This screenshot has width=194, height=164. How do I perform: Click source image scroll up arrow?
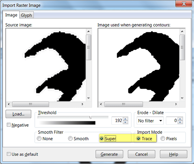88,31
